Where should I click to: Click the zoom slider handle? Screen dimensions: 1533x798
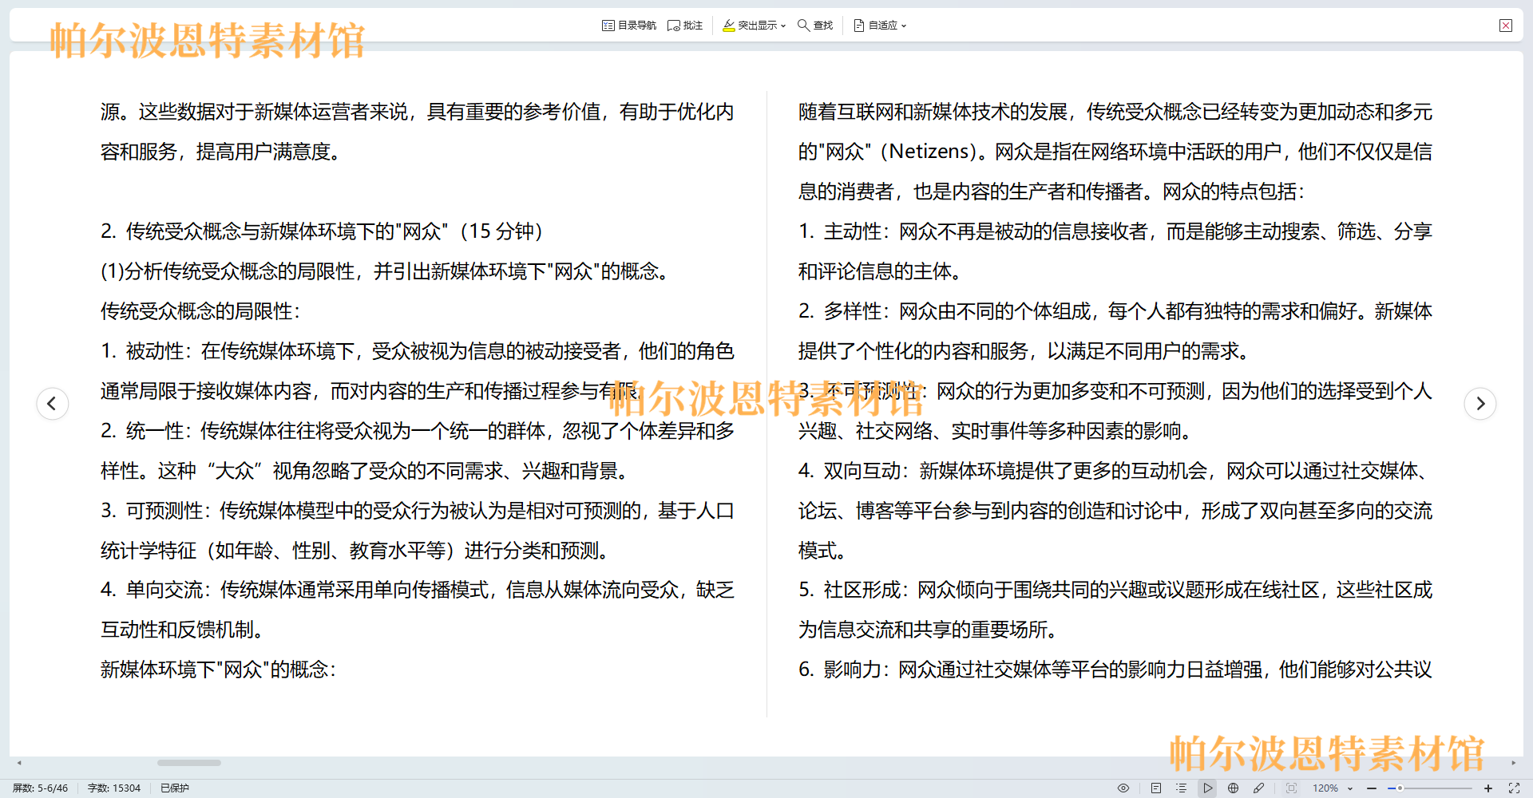coord(1400,788)
